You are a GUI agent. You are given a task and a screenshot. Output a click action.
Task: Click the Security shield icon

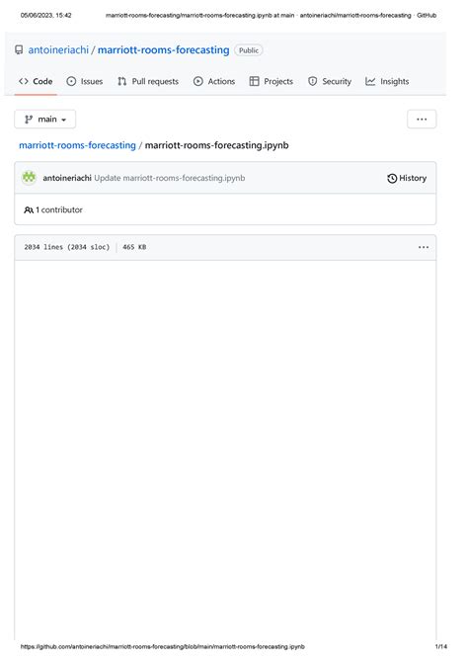pyautogui.click(x=312, y=81)
